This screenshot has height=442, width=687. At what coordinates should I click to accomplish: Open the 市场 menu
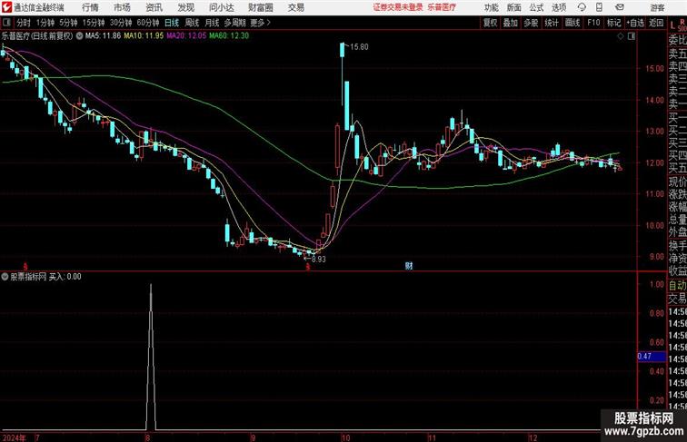123,7
